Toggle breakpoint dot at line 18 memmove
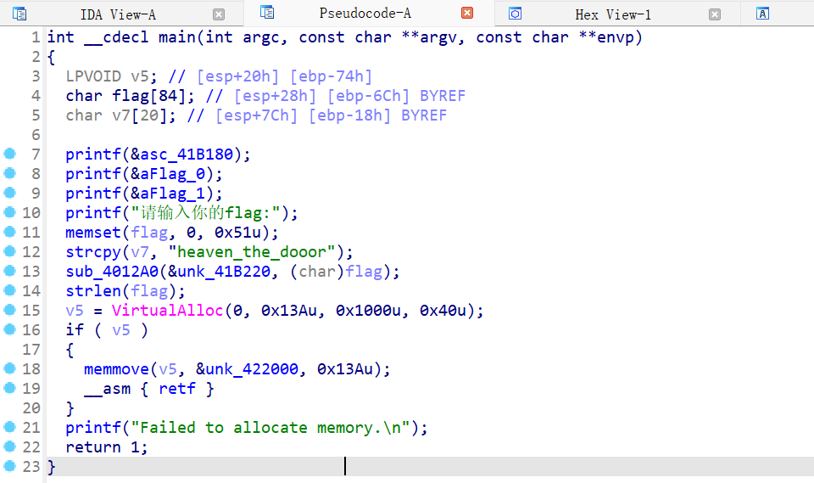814x483 pixels. (x=9, y=368)
